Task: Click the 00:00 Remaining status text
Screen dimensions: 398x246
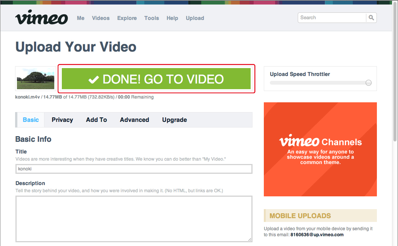Action: click(136, 97)
